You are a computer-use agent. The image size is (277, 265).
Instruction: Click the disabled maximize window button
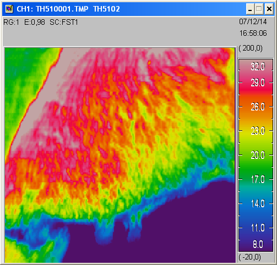coord(259,9)
